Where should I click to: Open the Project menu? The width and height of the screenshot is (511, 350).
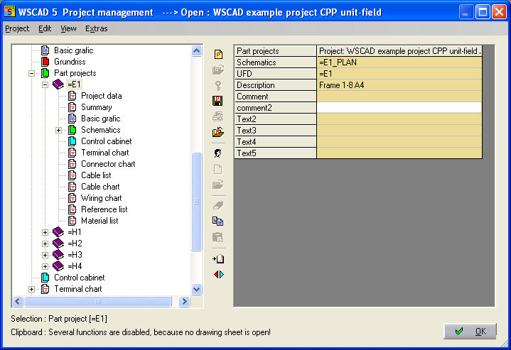[17, 28]
